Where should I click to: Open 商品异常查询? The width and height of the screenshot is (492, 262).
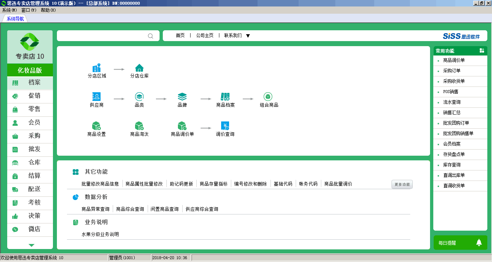tap(95, 209)
